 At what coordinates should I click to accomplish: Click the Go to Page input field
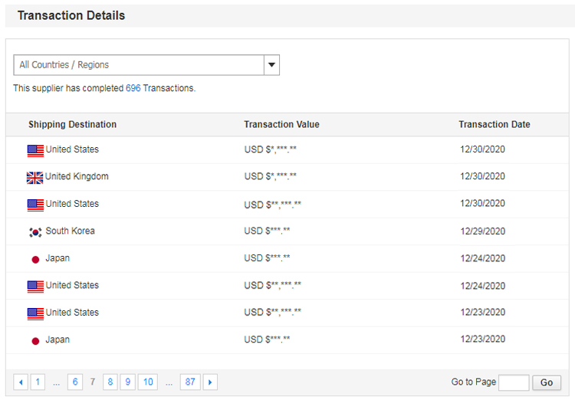(x=514, y=382)
